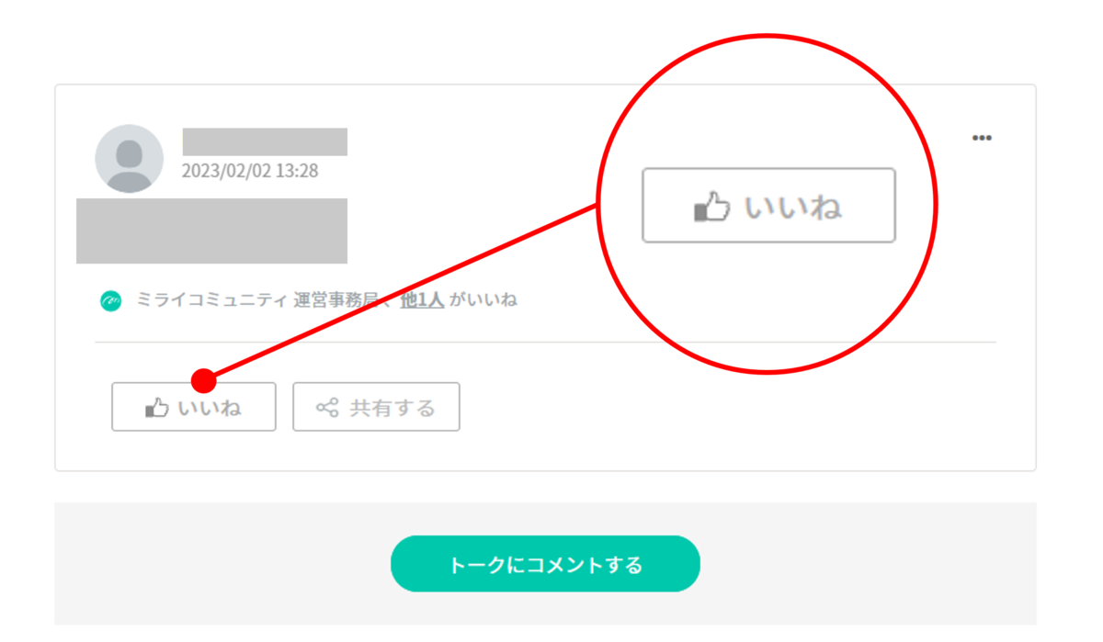Viewport: 1103px width, 642px height.
Task: Open the gray user avatar profile picture
Action: [x=130, y=158]
